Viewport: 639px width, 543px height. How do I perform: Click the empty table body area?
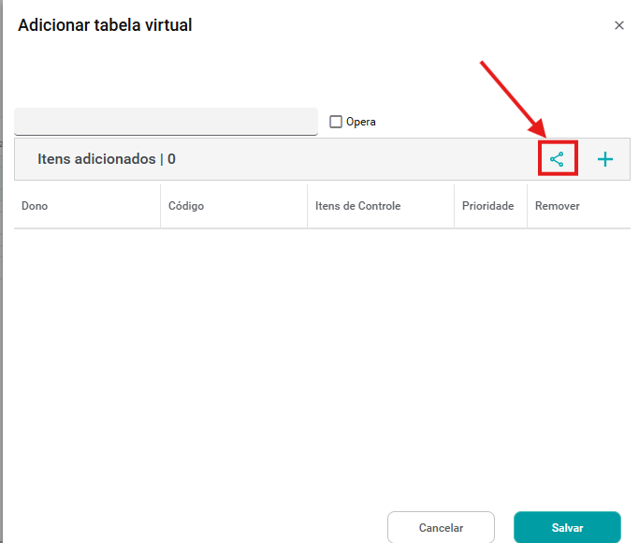(322, 356)
